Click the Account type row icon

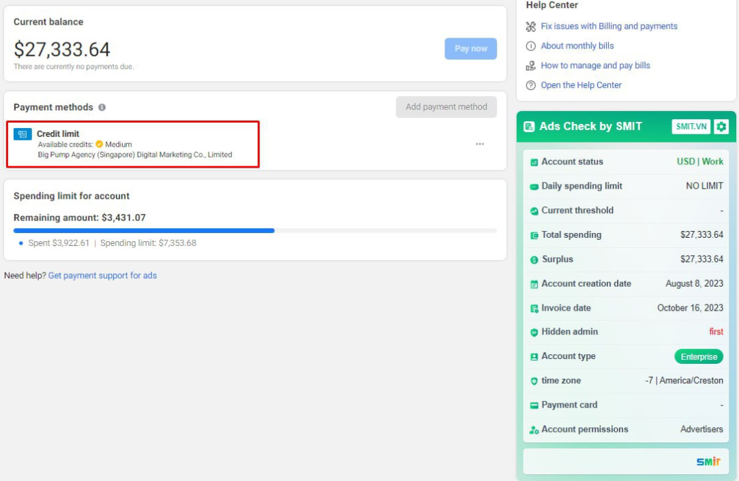pos(534,357)
